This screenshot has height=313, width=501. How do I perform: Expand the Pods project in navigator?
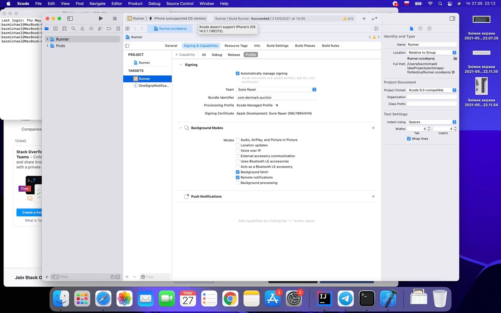coord(47,46)
